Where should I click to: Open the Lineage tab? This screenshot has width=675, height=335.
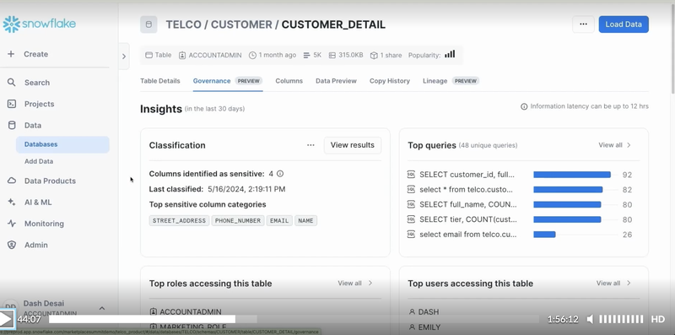[451, 80]
